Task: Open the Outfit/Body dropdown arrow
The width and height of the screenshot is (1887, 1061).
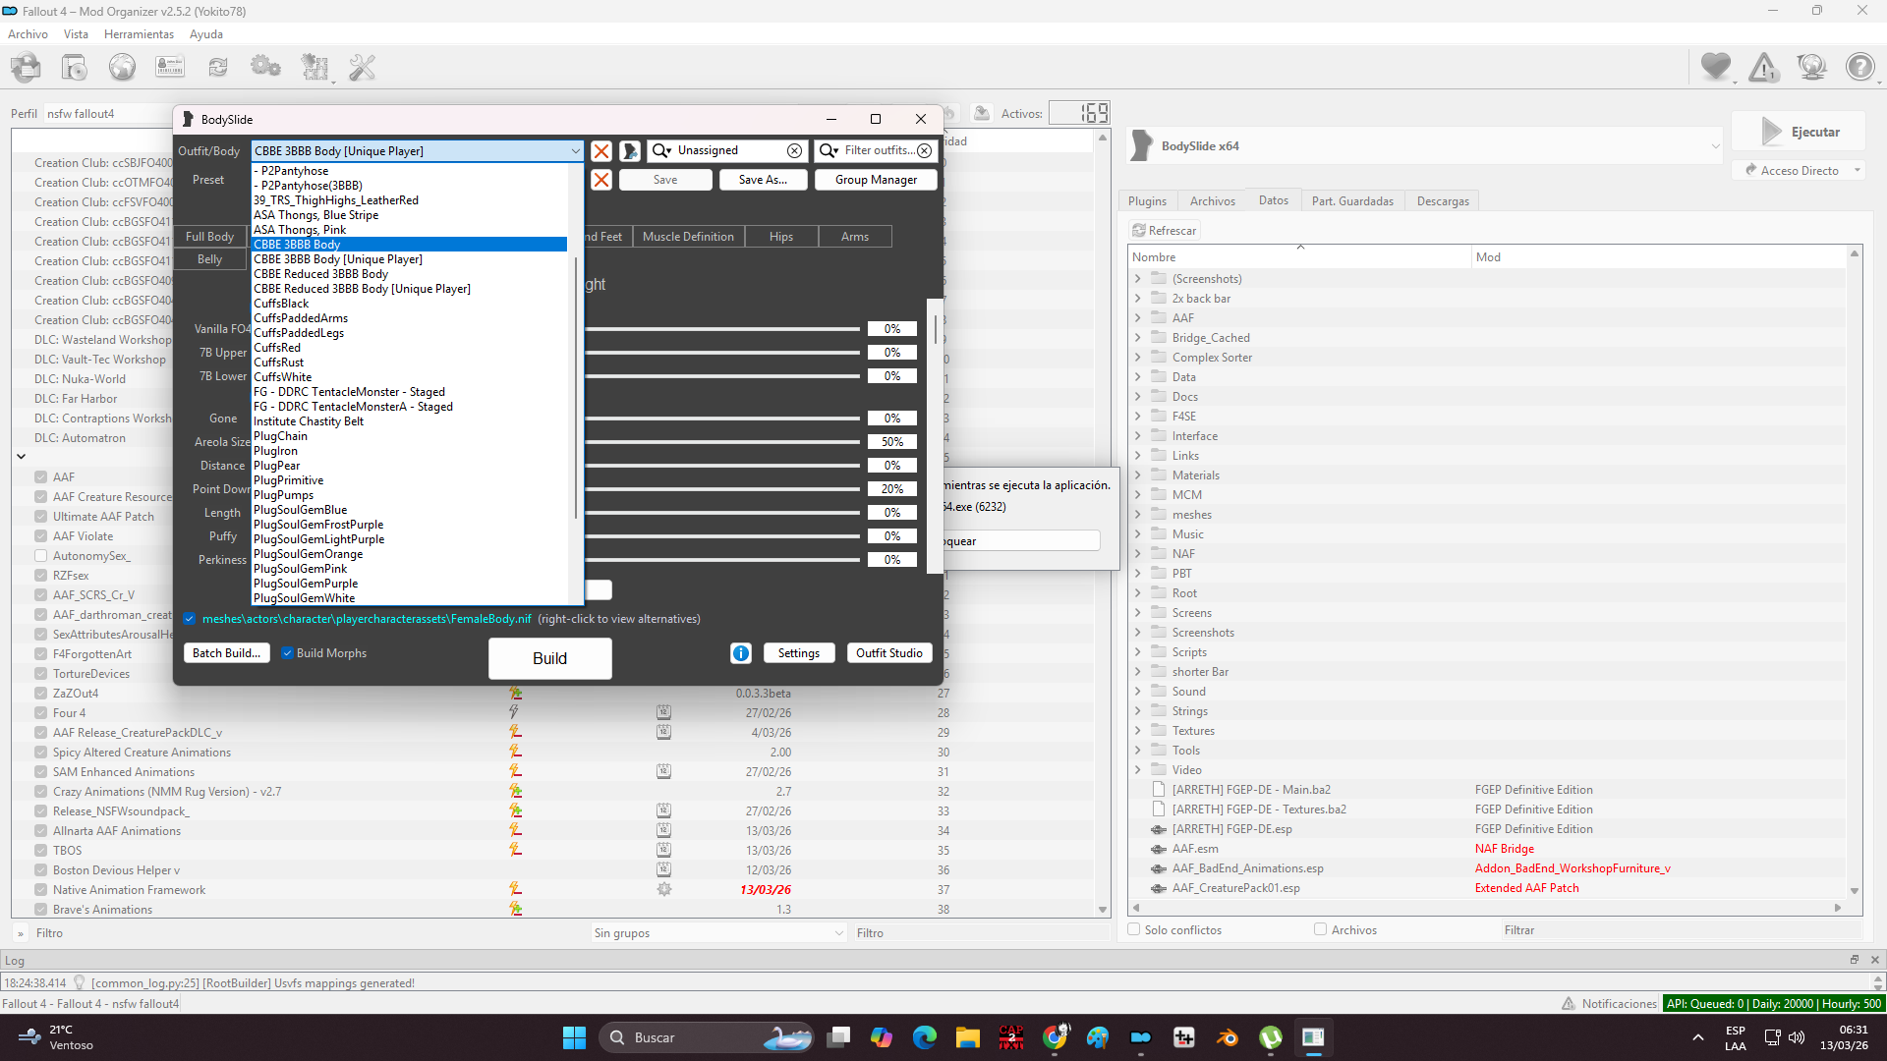Action: click(575, 151)
